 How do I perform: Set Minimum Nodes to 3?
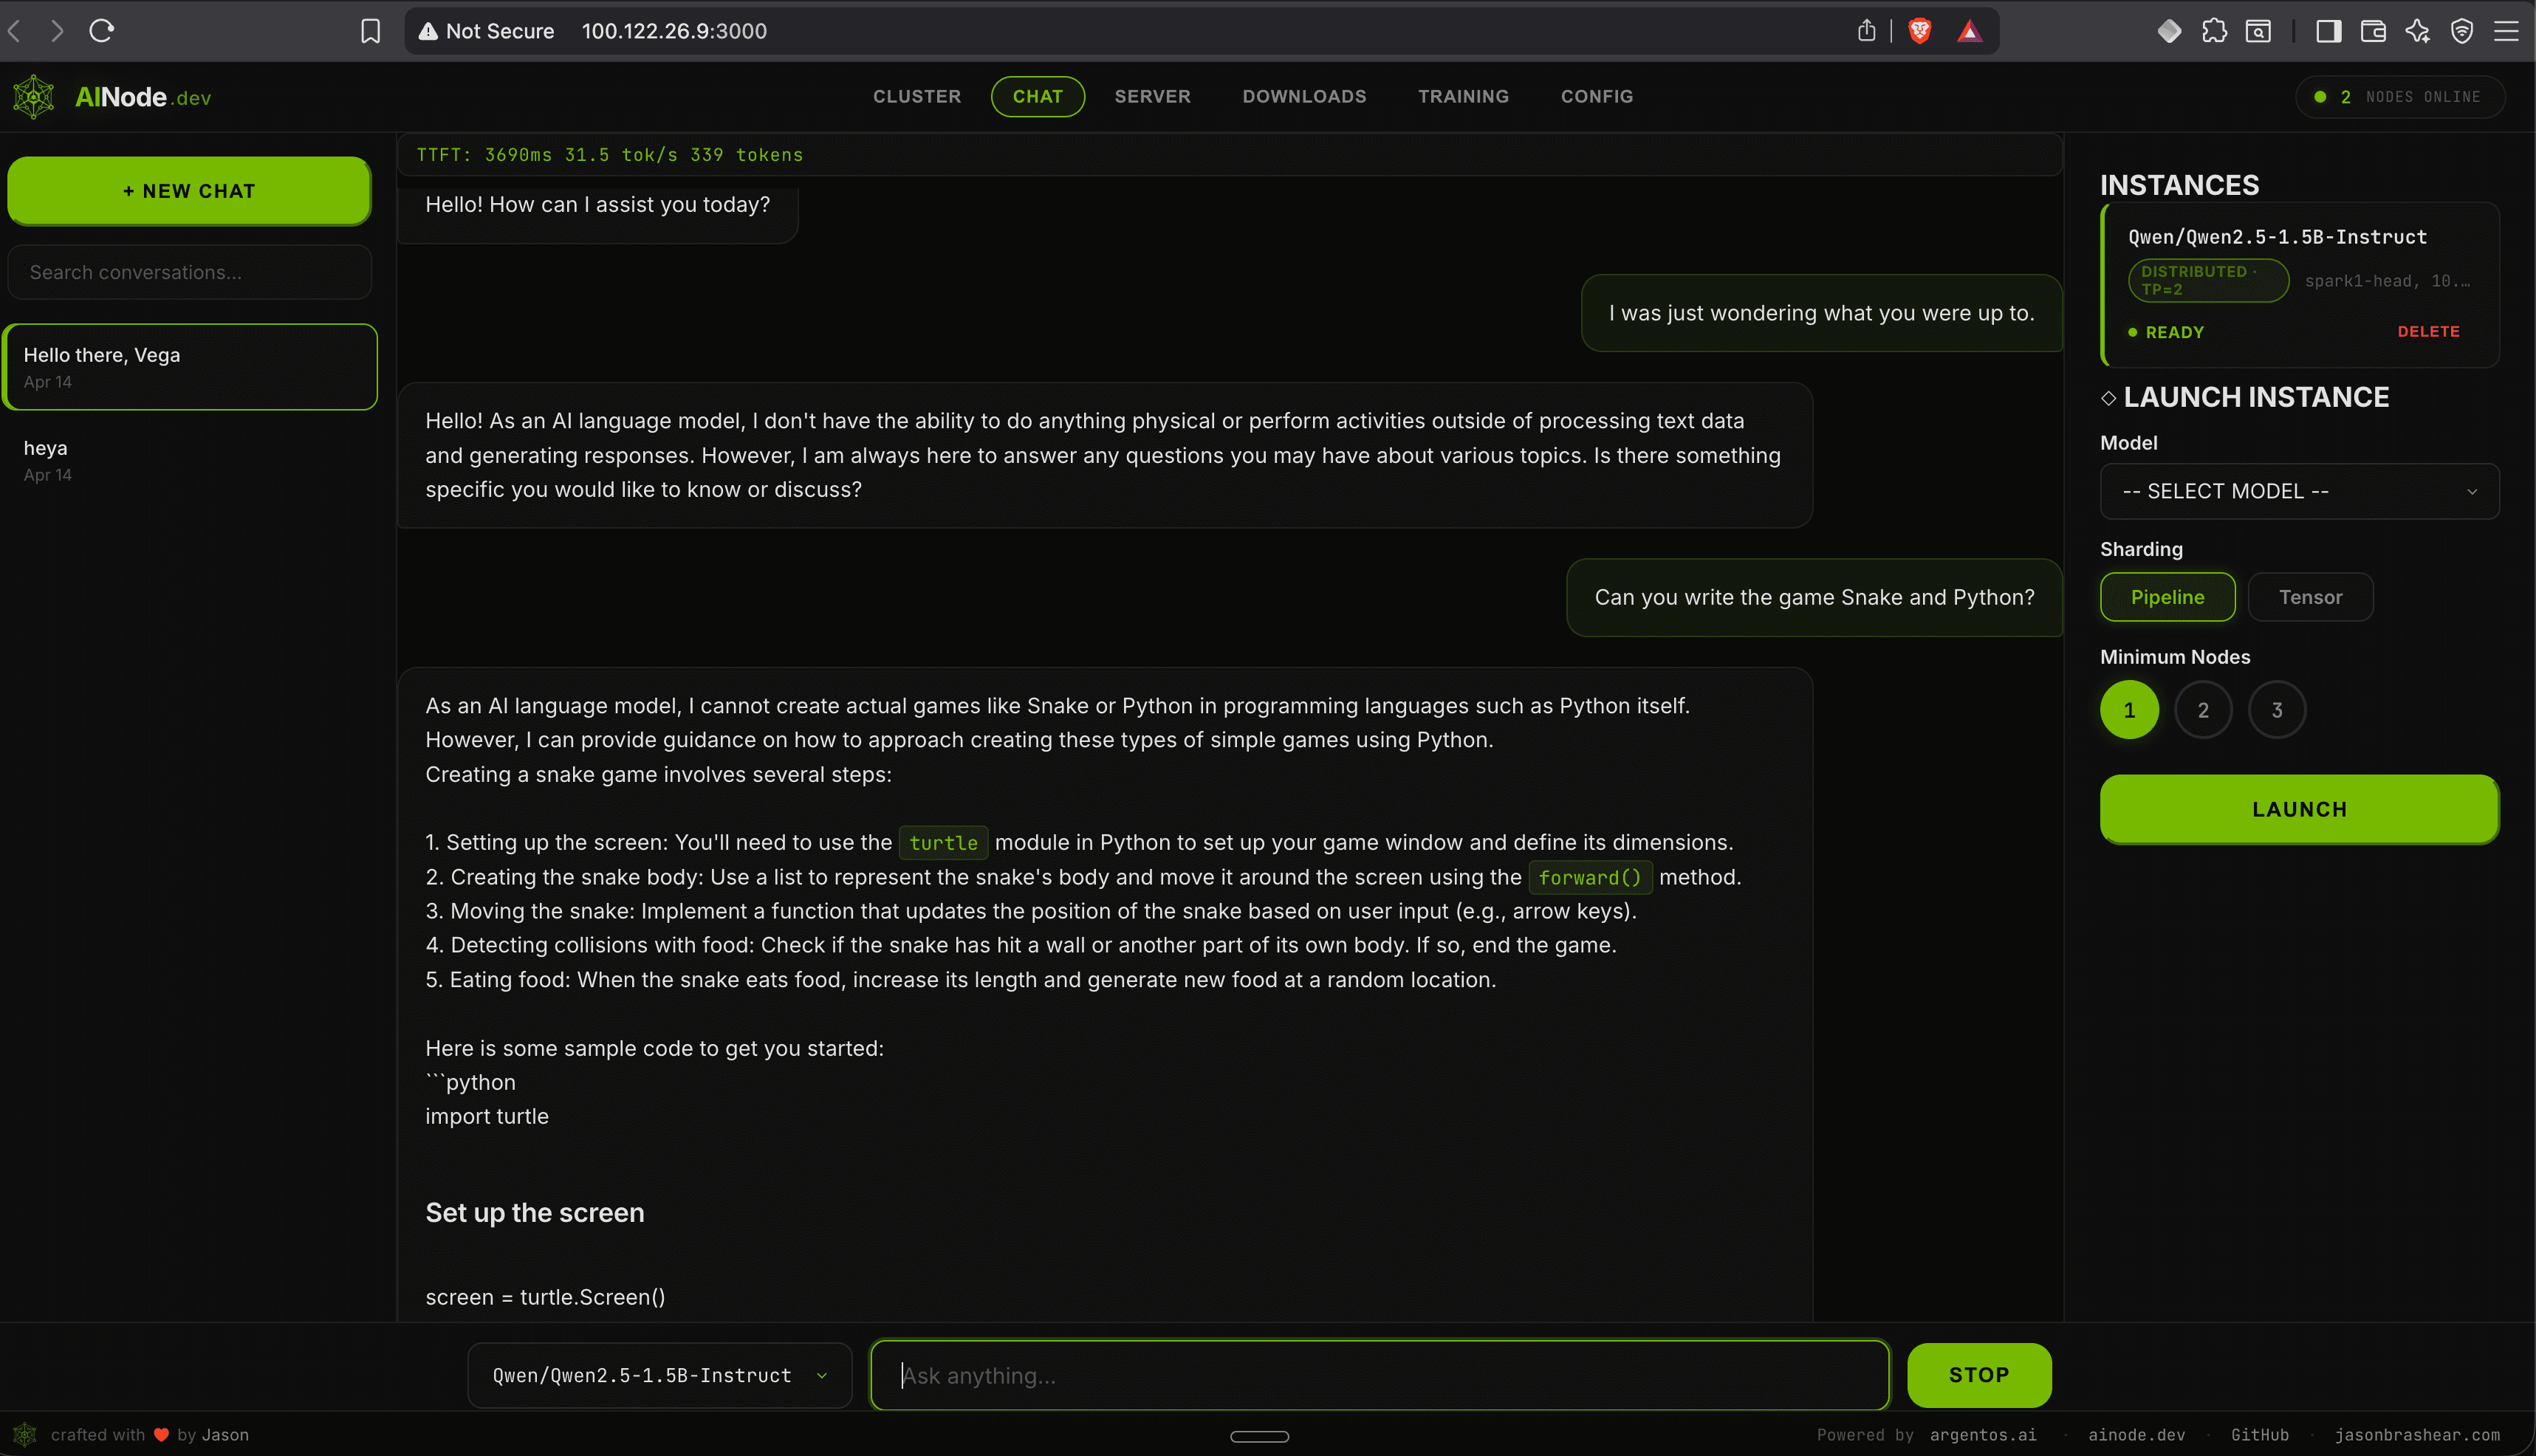coord(2277,710)
